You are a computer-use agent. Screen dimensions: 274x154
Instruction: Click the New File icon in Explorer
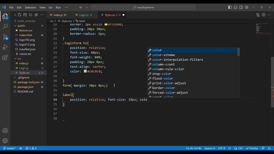19,15
